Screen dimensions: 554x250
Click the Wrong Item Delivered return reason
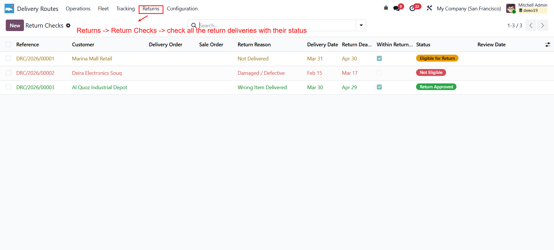(x=262, y=87)
